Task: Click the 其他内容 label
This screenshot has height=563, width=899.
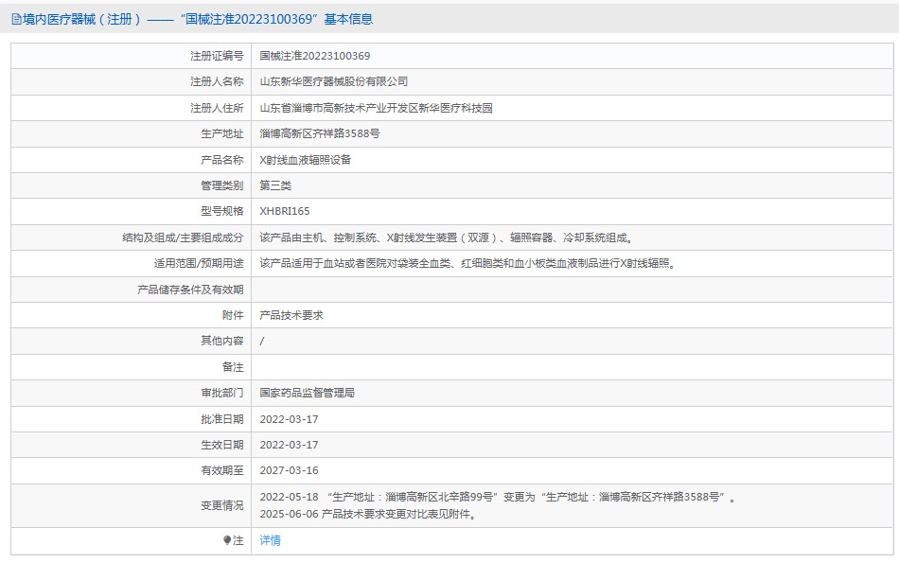Action: click(x=221, y=342)
